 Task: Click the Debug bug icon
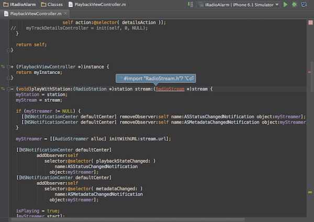click(x=295, y=4)
